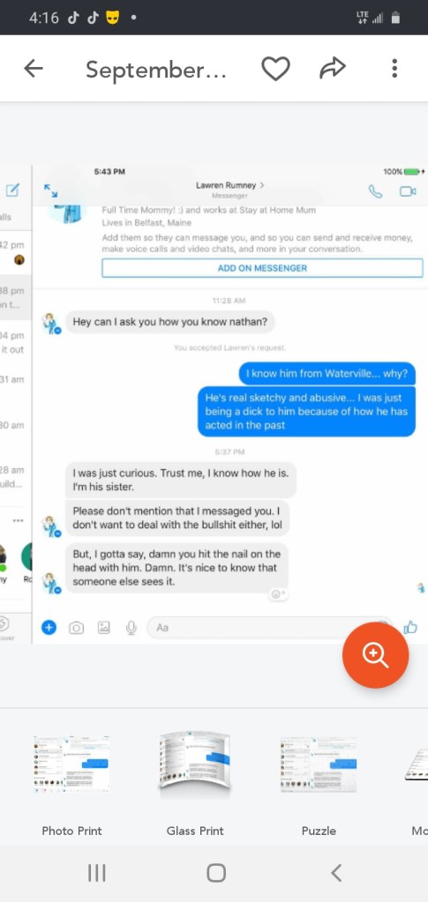Open the photo gallery icon
This screenshot has height=902, width=428.
(x=103, y=628)
